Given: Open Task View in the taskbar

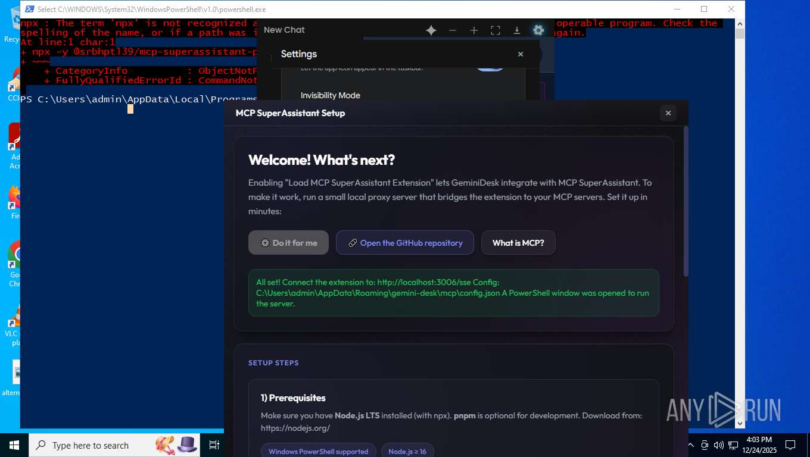Looking at the screenshot, I should pyautogui.click(x=214, y=445).
